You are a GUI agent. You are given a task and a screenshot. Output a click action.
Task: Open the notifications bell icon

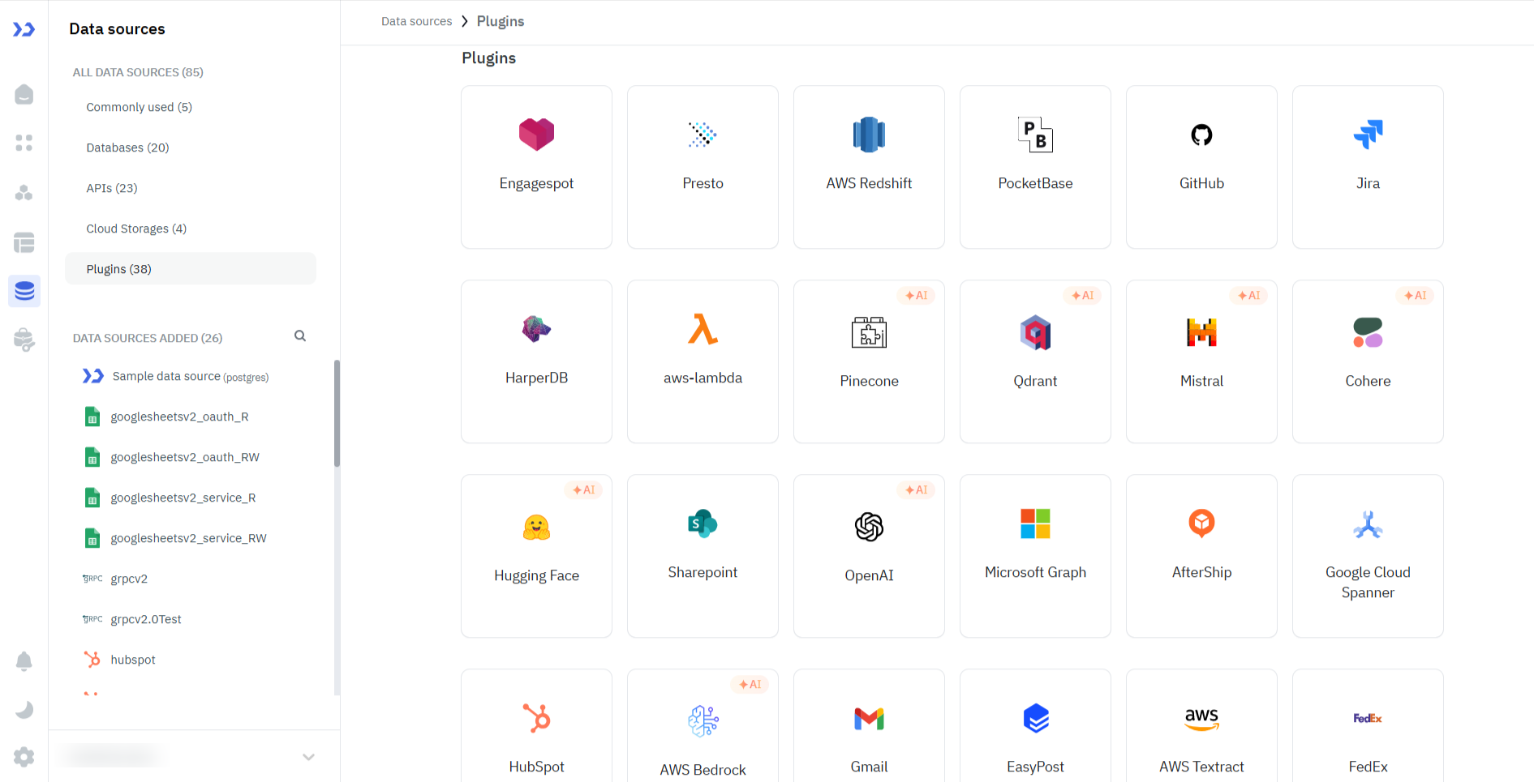coord(24,661)
